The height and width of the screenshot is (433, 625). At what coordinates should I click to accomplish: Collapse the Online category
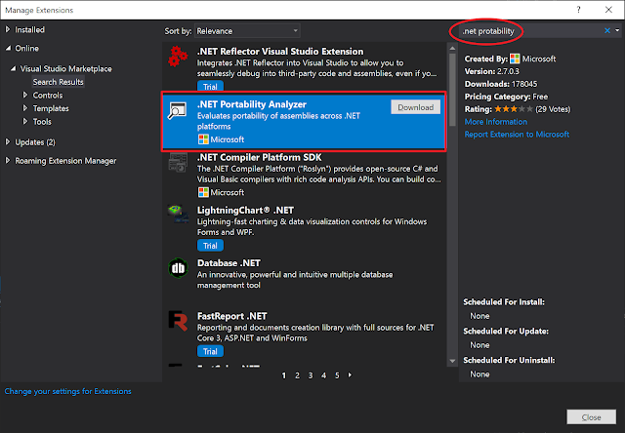pos(8,48)
